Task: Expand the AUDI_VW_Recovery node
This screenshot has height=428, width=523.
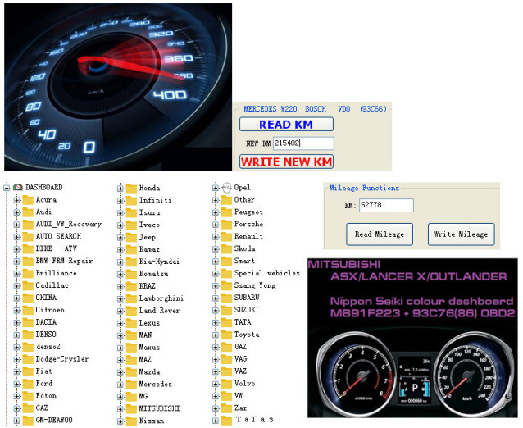Action: (16, 225)
